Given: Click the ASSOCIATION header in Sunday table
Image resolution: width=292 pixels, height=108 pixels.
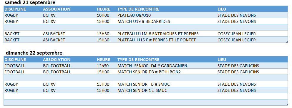Looking at the screenshot, I should tap(57, 60).
